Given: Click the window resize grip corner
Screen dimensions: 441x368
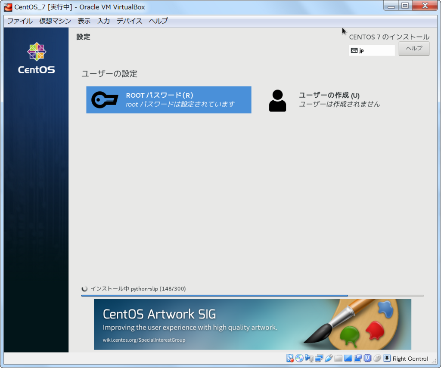Looking at the screenshot, I should [434, 362].
